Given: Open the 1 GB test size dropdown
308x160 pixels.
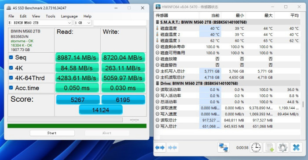Looking at the screenshot, I should tap(83, 23).
